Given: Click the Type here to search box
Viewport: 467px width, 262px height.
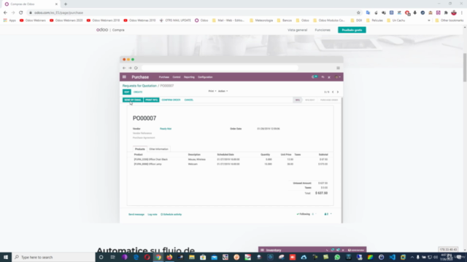Looking at the screenshot, I should (53, 257).
